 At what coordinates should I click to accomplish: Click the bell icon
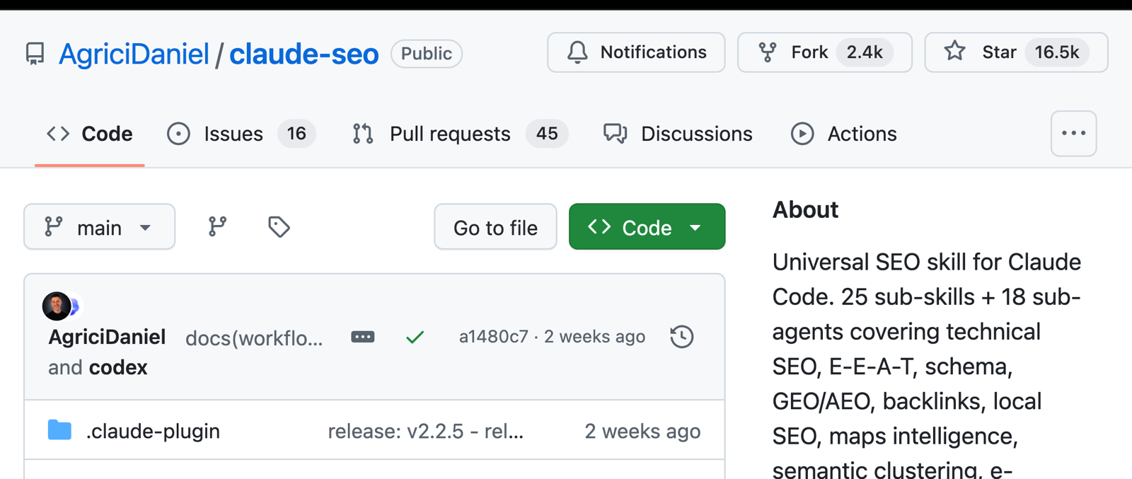coord(577,52)
